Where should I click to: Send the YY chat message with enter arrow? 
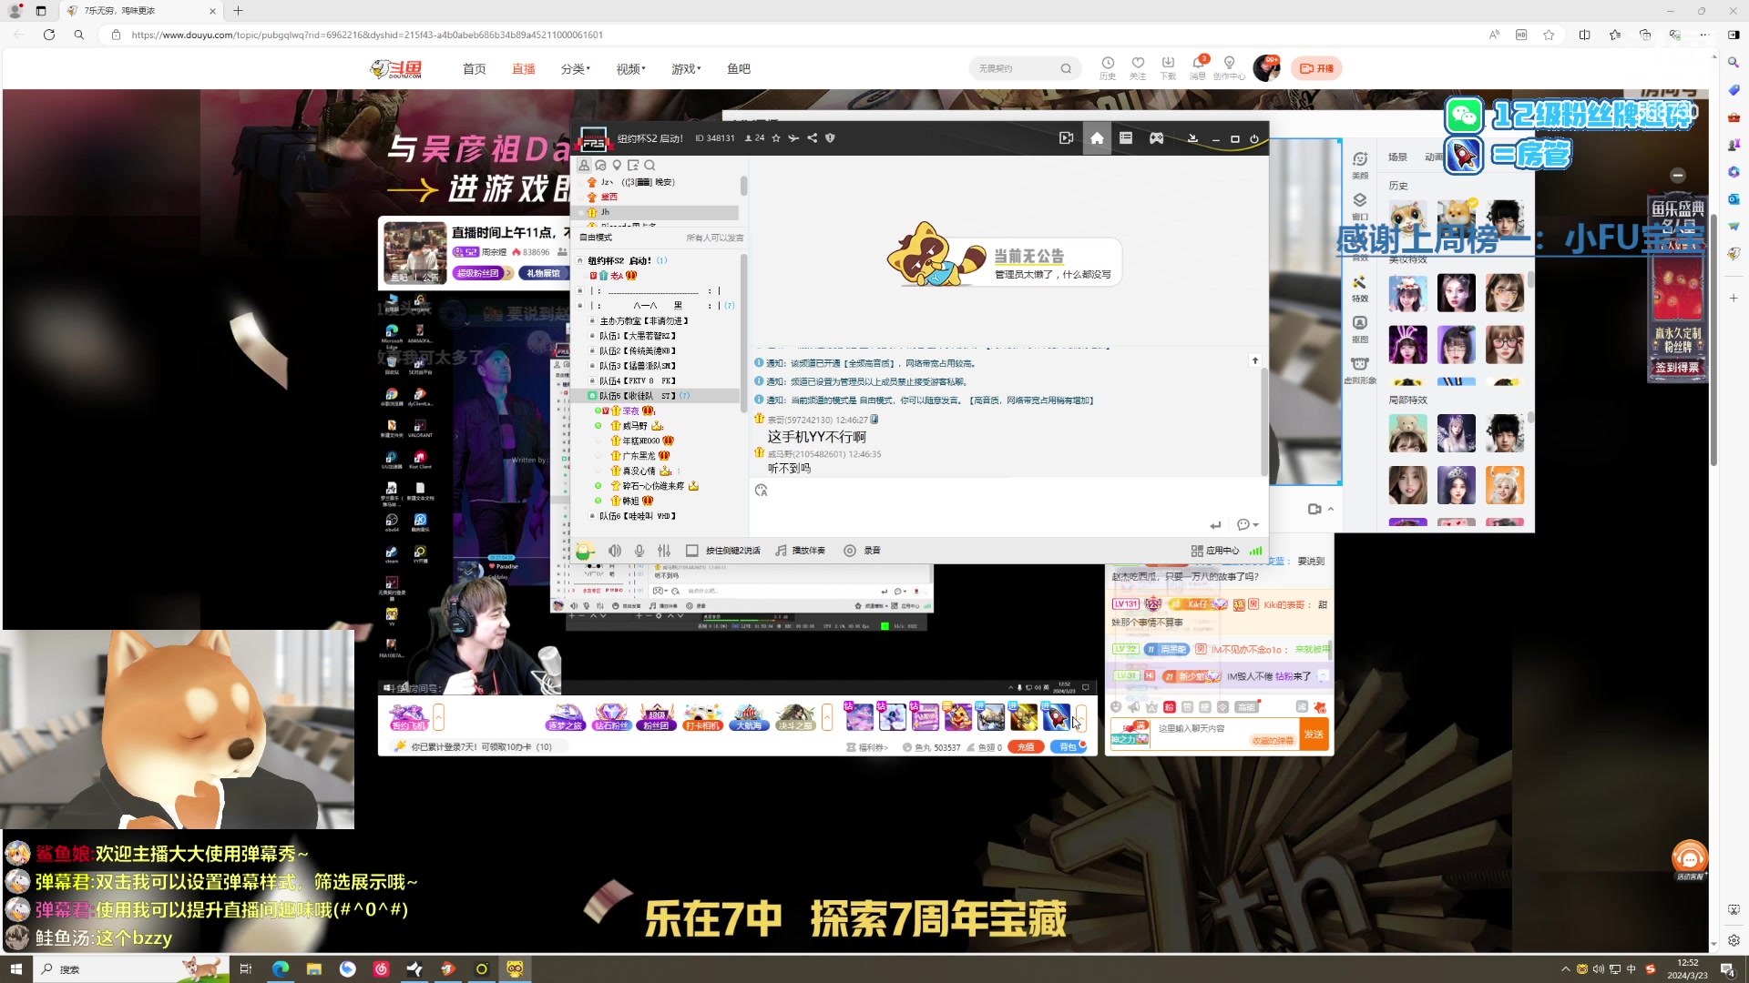pyautogui.click(x=1215, y=525)
